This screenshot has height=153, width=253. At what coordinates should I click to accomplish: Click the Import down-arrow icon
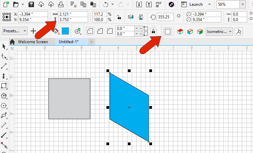[x=139, y=4]
